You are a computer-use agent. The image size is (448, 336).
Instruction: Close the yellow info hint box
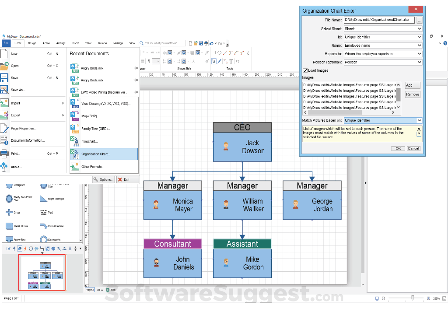pyautogui.click(x=419, y=129)
